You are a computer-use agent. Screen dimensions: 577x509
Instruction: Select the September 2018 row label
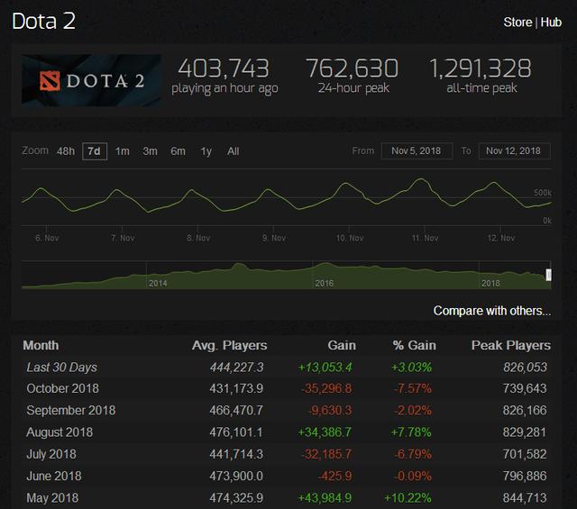click(71, 410)
